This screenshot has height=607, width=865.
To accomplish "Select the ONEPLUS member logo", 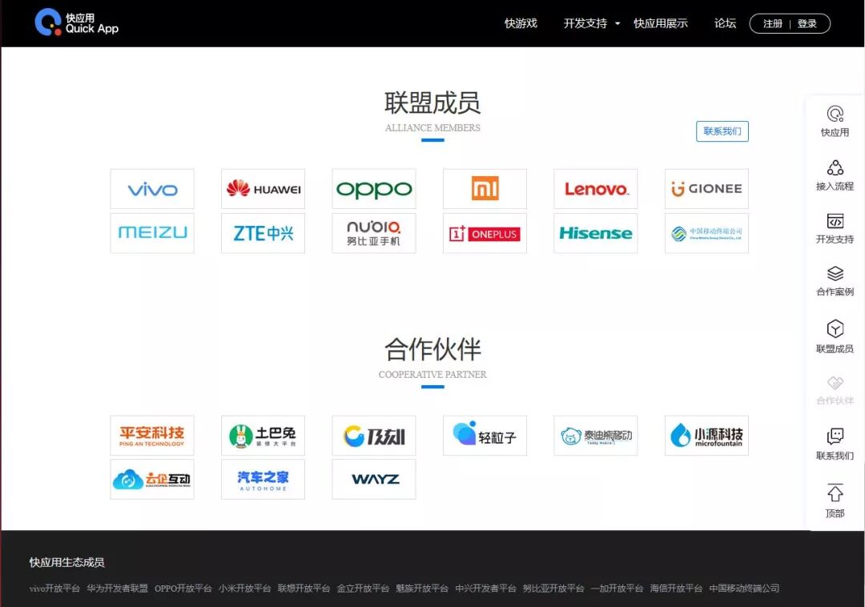I will pyautogui.click(x=485, y=233).
